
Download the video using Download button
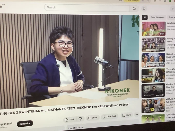(109, 116)
